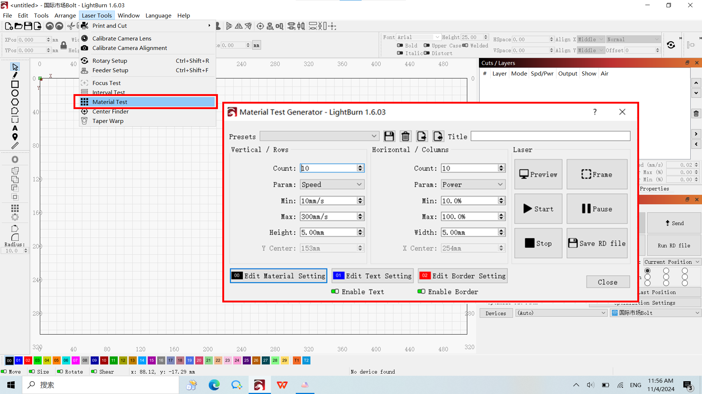Save preset in Material Test Generator

(389, 136)
